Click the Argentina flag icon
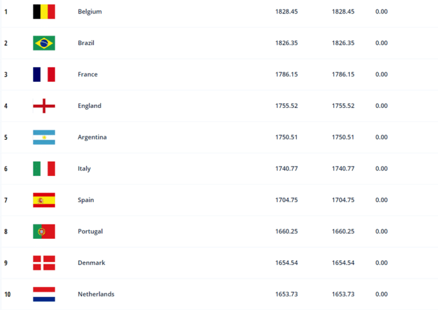 [x=44, y=137]
